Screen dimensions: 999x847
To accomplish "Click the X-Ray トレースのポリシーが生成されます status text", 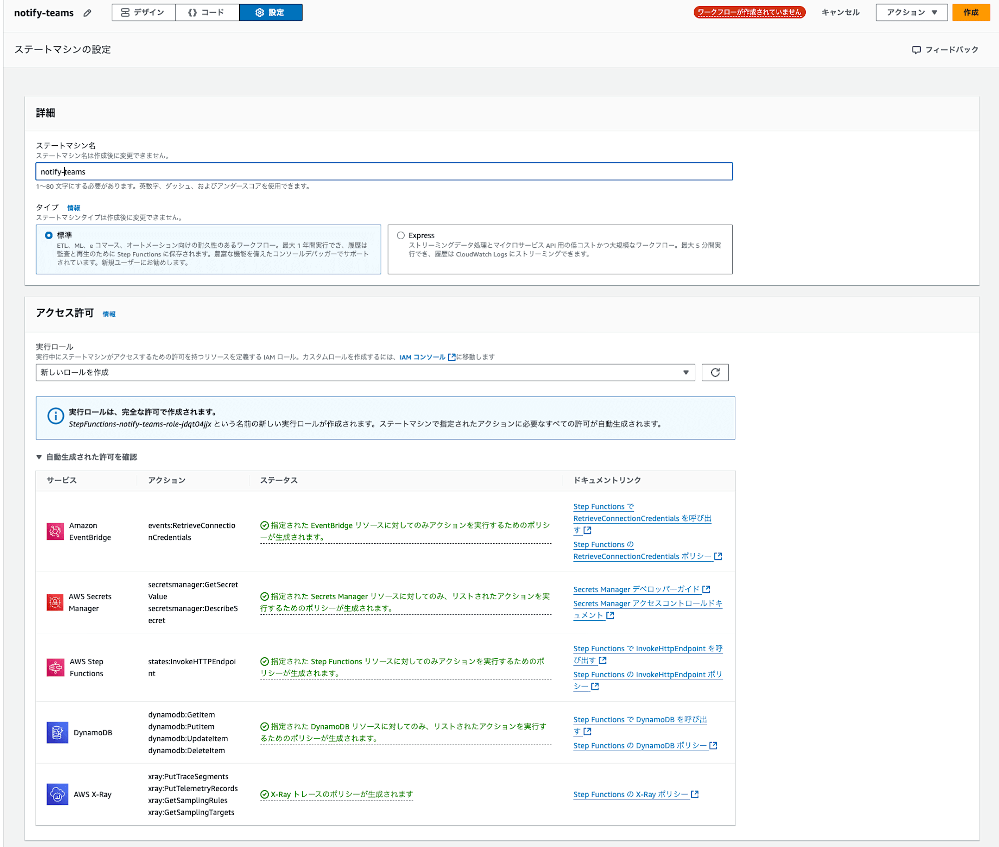I will [x=342, y=794].
